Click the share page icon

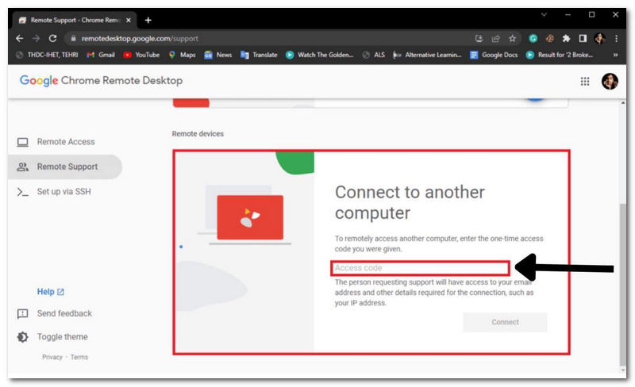(495, 38)
